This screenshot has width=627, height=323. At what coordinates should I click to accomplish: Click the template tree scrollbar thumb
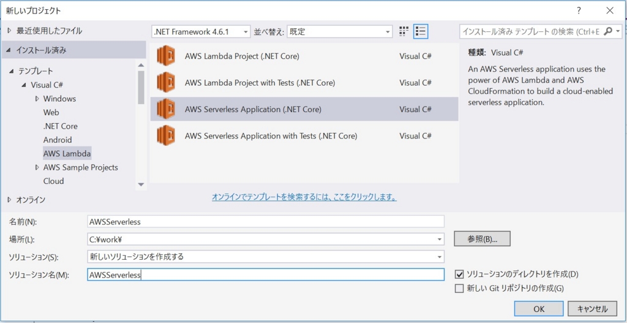141,87
